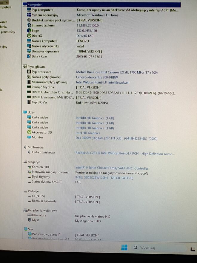Click the Monitor row icon
197x263 pixels.
[29, 137]
